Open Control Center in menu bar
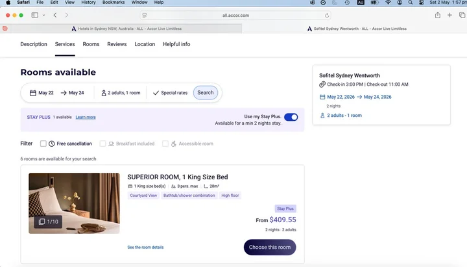The height and width of the screenshot is (267, 467). click(421, 3)
